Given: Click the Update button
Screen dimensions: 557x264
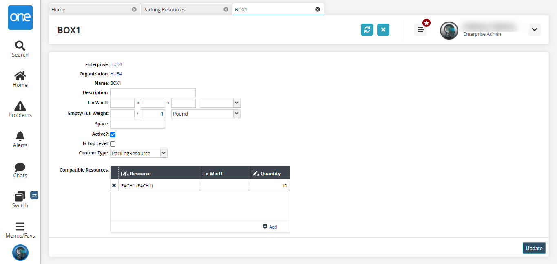Looking at the screenshot, I should [534, 248].
